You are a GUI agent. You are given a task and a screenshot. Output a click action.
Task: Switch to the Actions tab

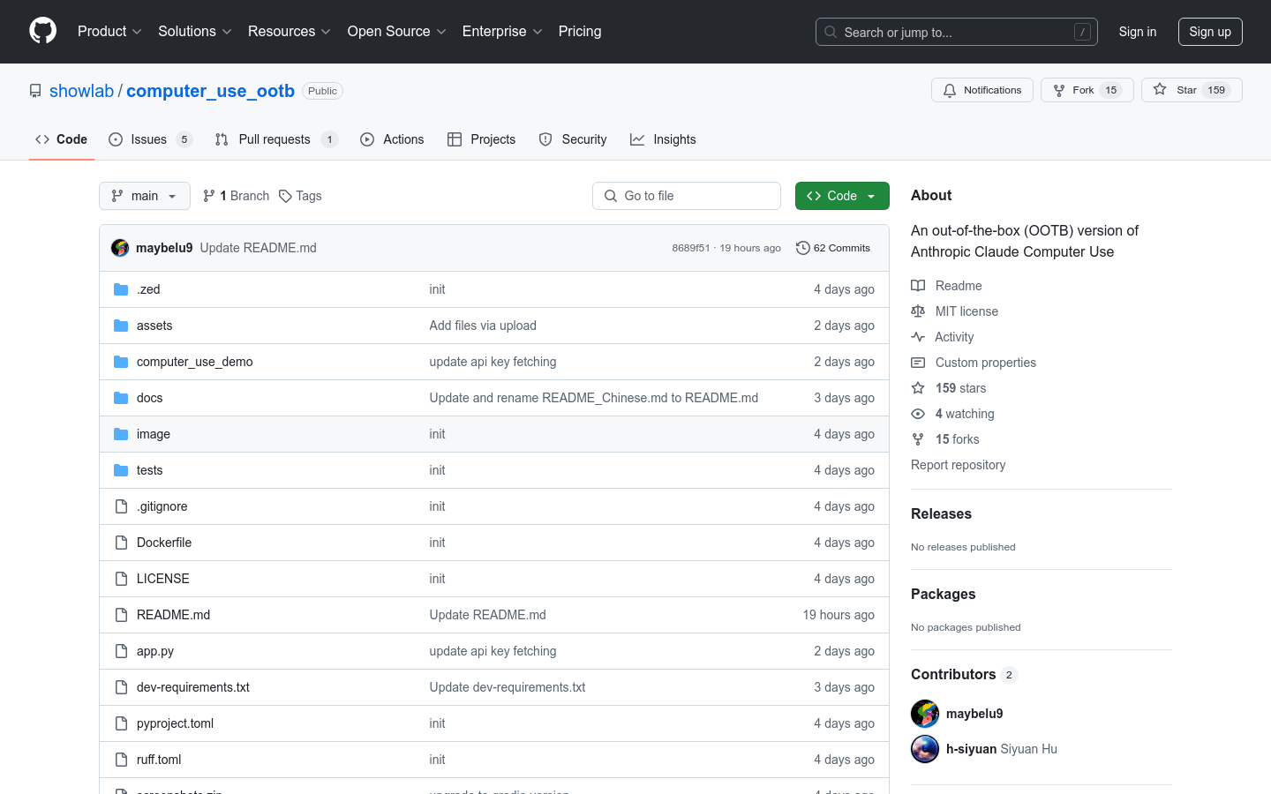click(x=393, y=139)
